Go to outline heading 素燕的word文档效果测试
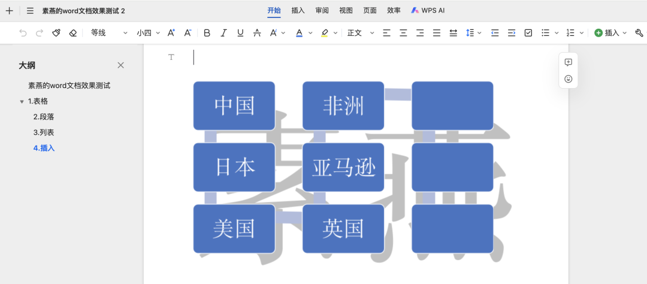This screenshot has height=284, width=647. tap(69, 86)
